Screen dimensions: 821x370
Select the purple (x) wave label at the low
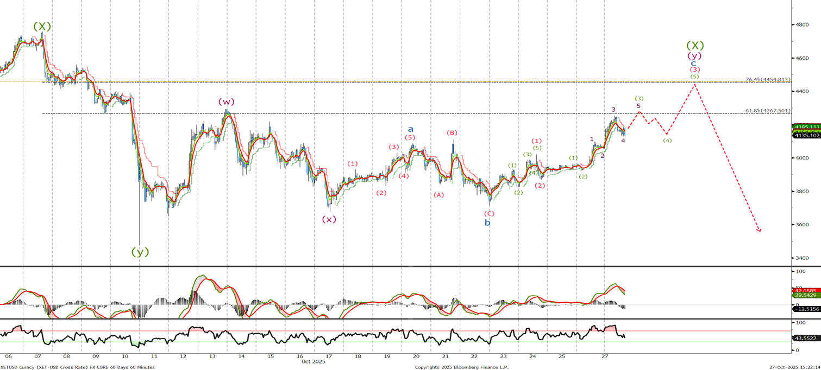(329, 219)
